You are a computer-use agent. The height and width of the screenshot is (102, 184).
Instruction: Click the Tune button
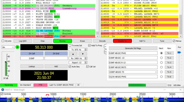click(162, 41)
